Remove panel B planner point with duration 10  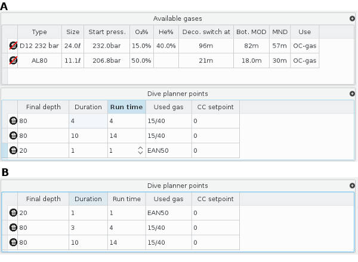click(13, 243)
